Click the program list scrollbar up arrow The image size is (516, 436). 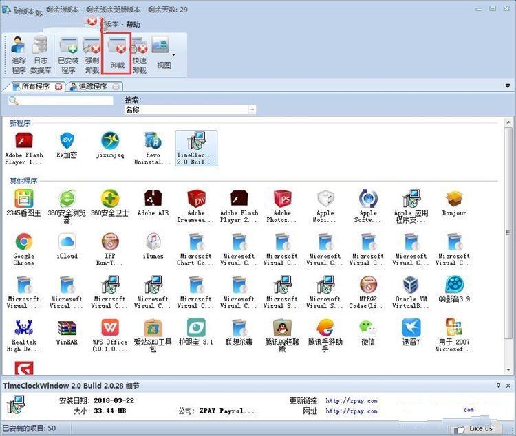(x=508, y=122)
